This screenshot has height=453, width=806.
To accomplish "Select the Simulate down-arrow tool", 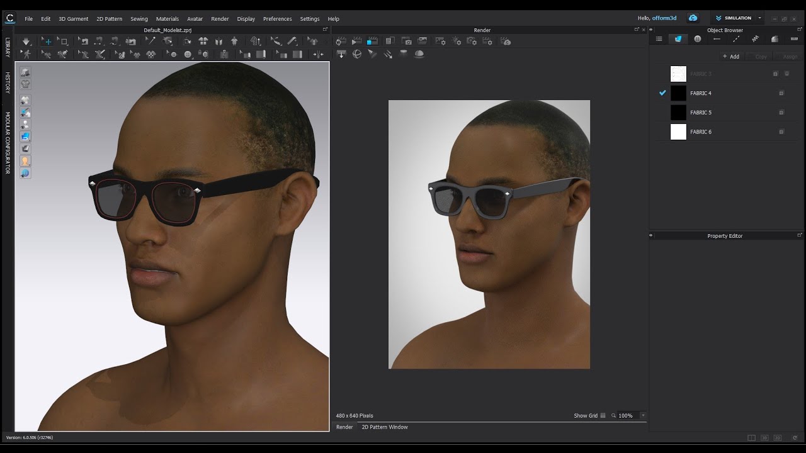I will (26, 42).
